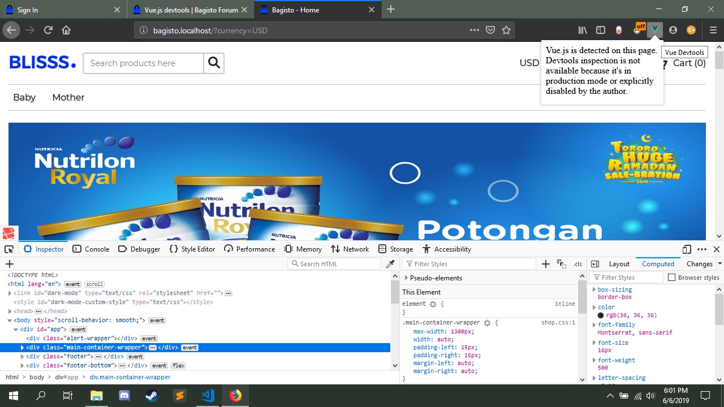Image resolution: width=724 pixels, height=407 pixels.
Task: Open the Library icon in toolbar
Action: (x=583, y=30)
